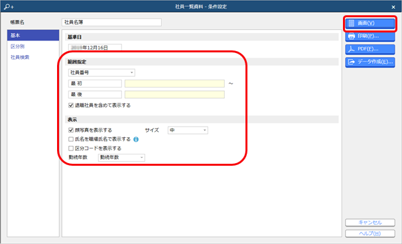This screenshot has height=244, width=402.
Task: Click the yellow end range input field
Action: point(174,95)
